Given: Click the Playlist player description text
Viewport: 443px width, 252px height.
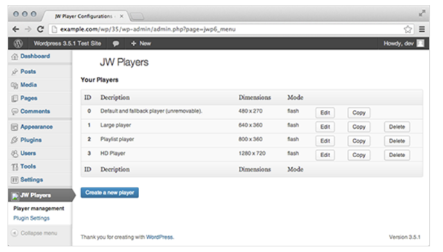Looking at the screenshot, I should 117,139.
